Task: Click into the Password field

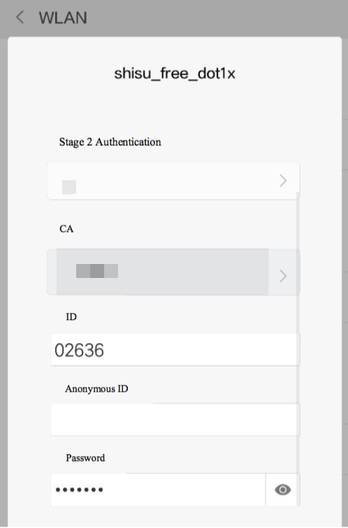Action: click(x=159, y=490)
